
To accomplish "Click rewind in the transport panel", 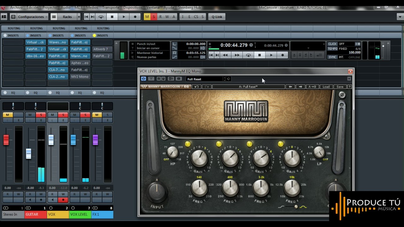I will click(225, 55).
